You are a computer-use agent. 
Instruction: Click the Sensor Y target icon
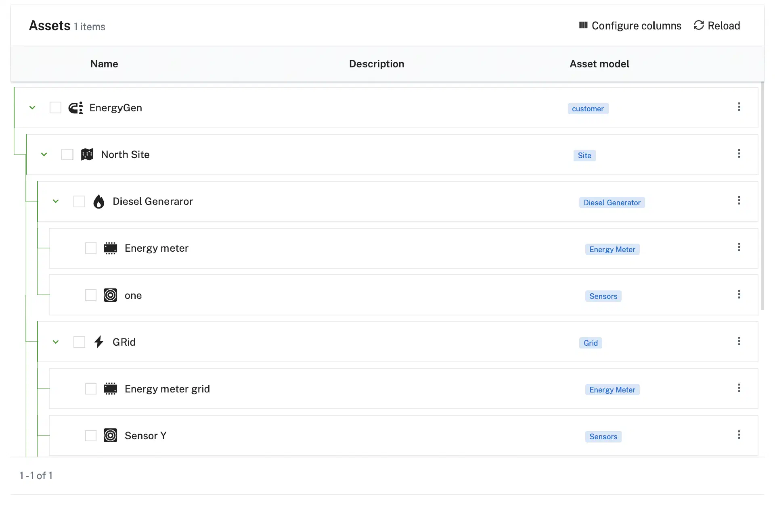(x=110, y=436)
